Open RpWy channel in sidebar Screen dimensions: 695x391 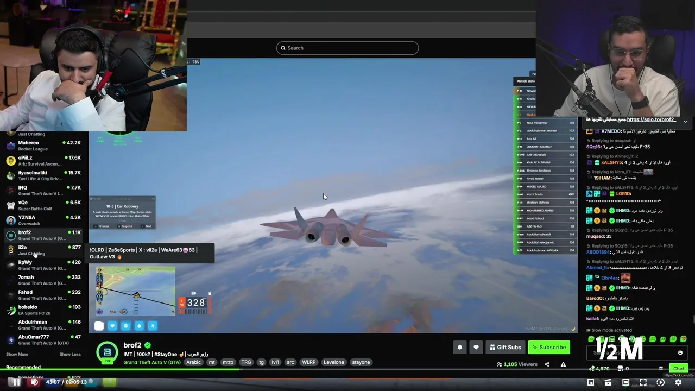coord(43,265)
